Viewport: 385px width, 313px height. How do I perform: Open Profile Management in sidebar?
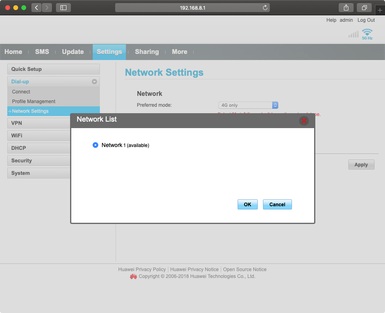pos(34,102)
